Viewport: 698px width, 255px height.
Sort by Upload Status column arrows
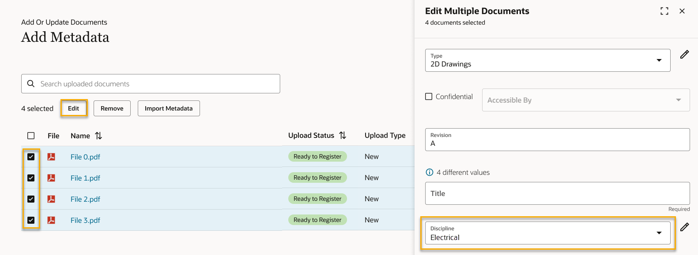point(343,136)
